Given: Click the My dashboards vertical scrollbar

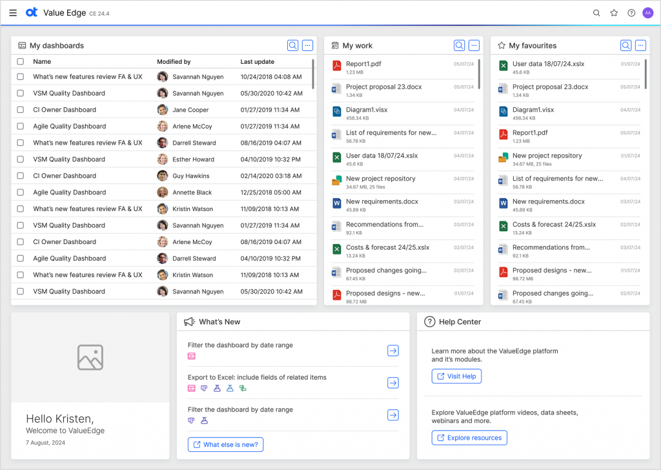Looking at the screenshot, I should tap(314, 74).
